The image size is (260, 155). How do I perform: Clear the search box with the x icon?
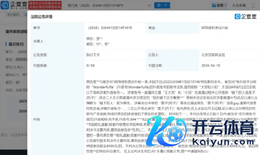pyautogui.click(x=150, y=6)
